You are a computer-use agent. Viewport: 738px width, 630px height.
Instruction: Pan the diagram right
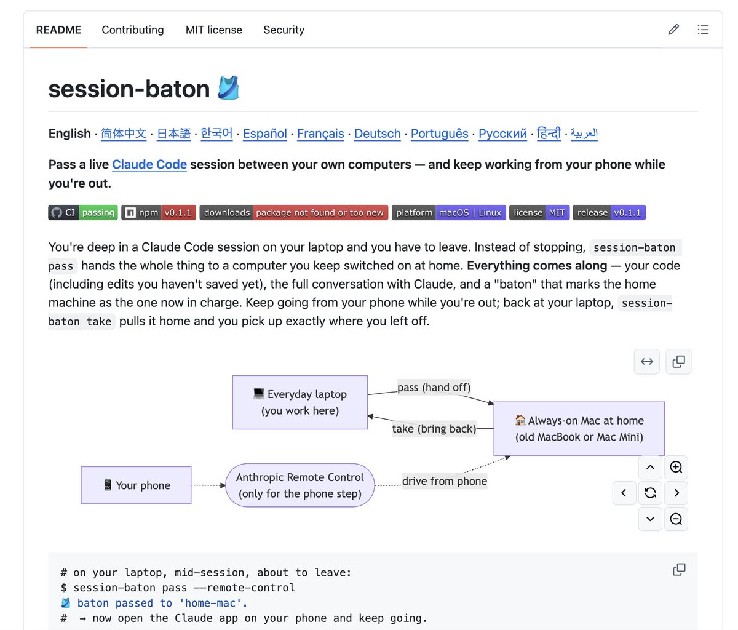point(676,493)
